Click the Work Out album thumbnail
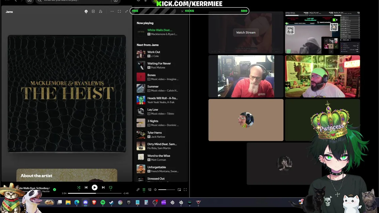Screen dimensions: 379x213 point(141,54)
